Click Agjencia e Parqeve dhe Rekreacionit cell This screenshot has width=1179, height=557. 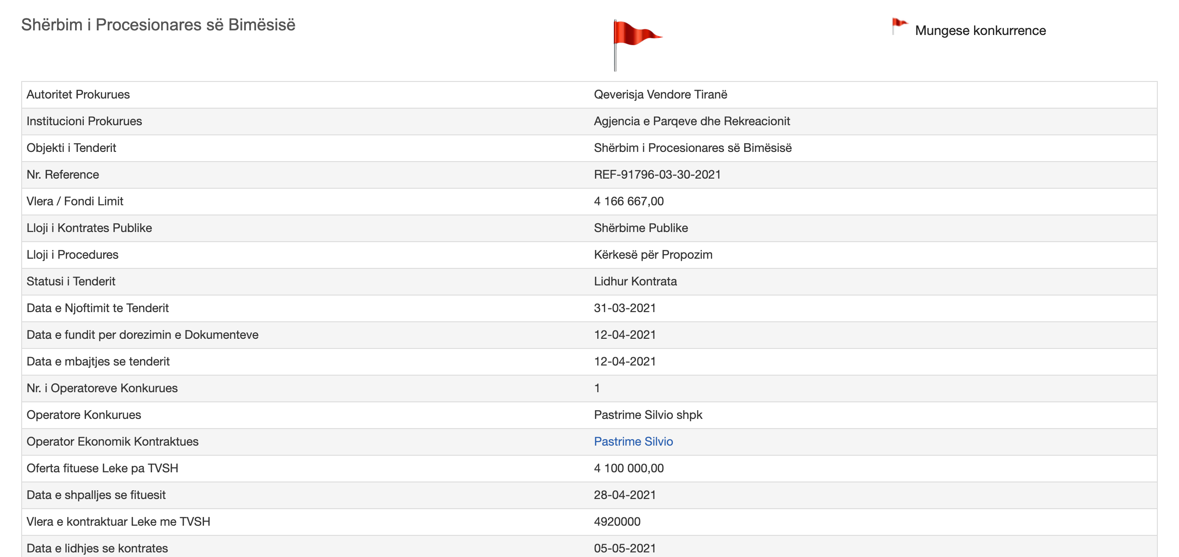point(692,121)
